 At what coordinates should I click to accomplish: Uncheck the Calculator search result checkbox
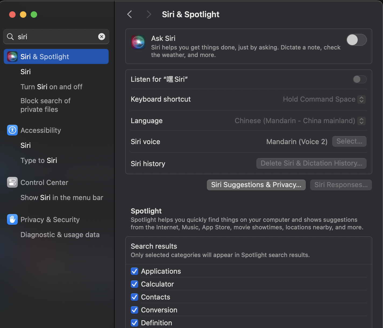(x=134, y=284)
